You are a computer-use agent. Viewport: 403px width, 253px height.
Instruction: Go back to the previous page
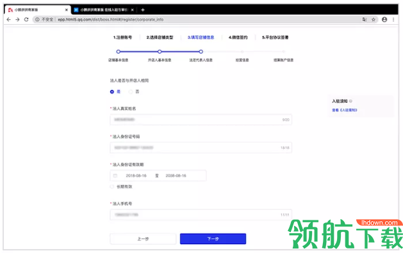[9, 19]
